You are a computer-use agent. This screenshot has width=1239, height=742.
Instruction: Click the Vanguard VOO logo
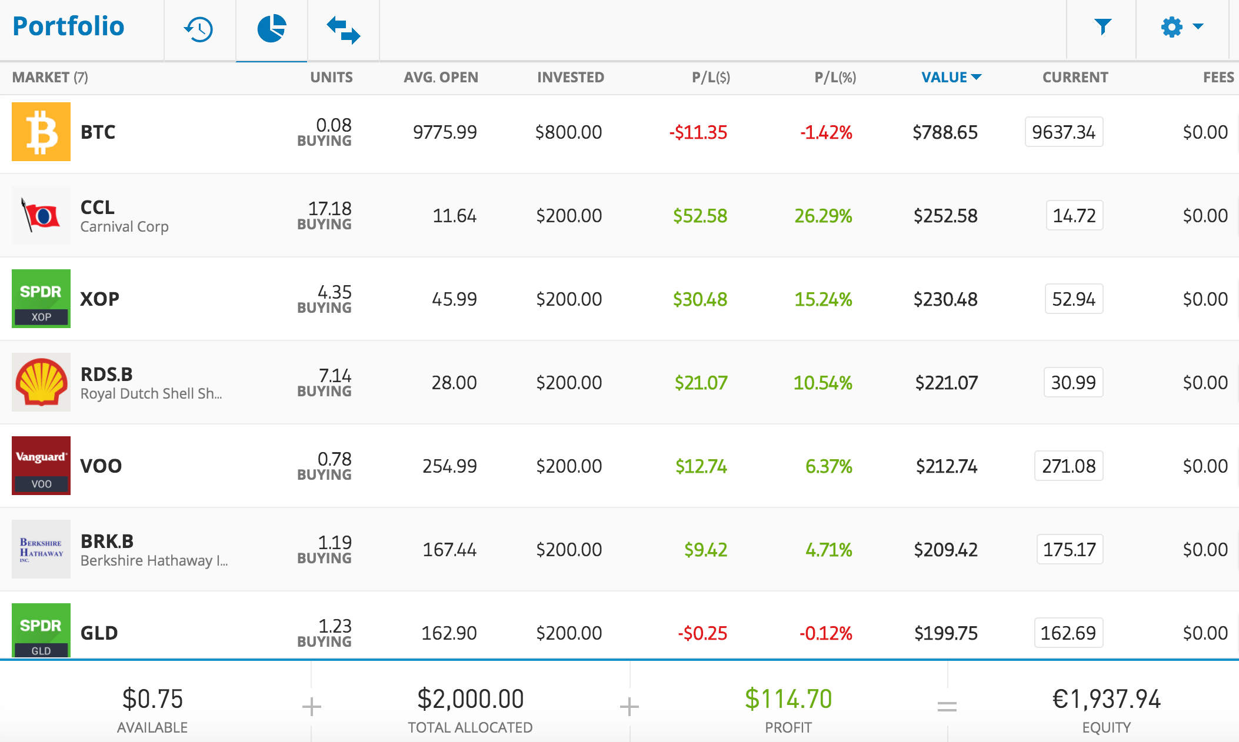41,466
